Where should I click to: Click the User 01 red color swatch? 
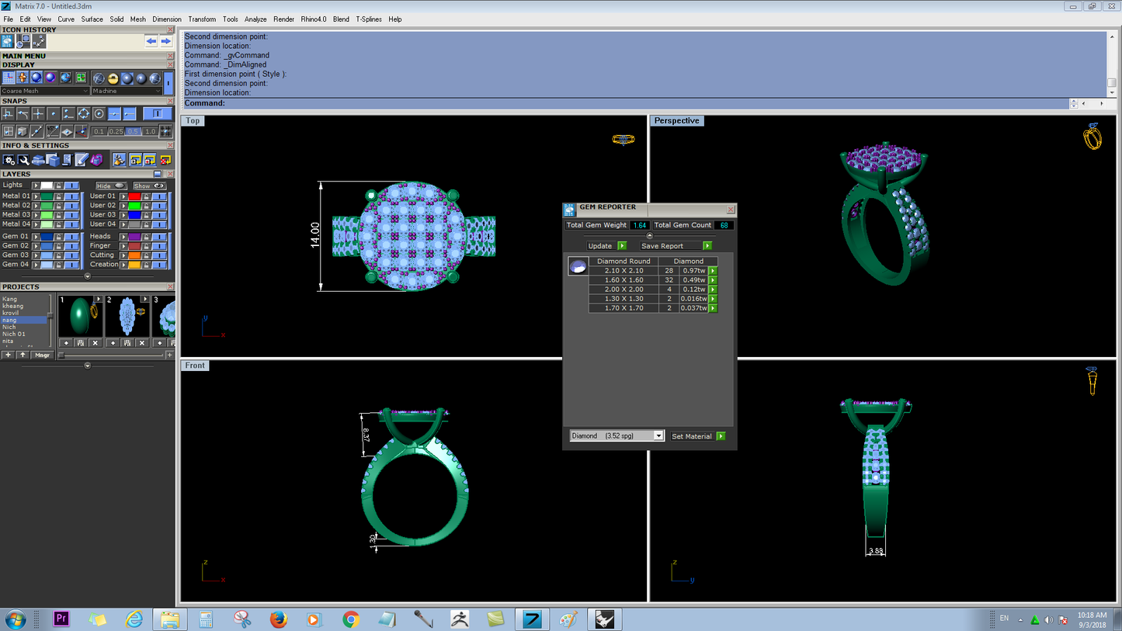(134, 196)
